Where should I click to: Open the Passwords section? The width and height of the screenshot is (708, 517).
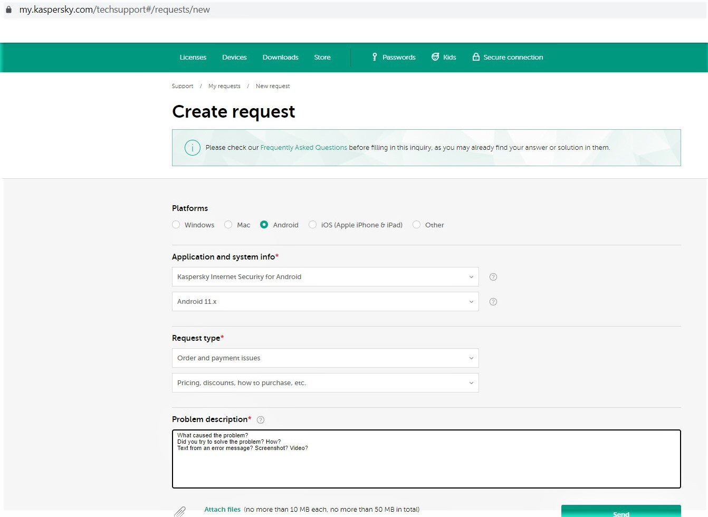(399, 57)
